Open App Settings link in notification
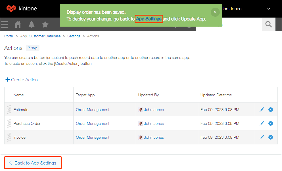282x171 pixels. (x=149, y=19)
